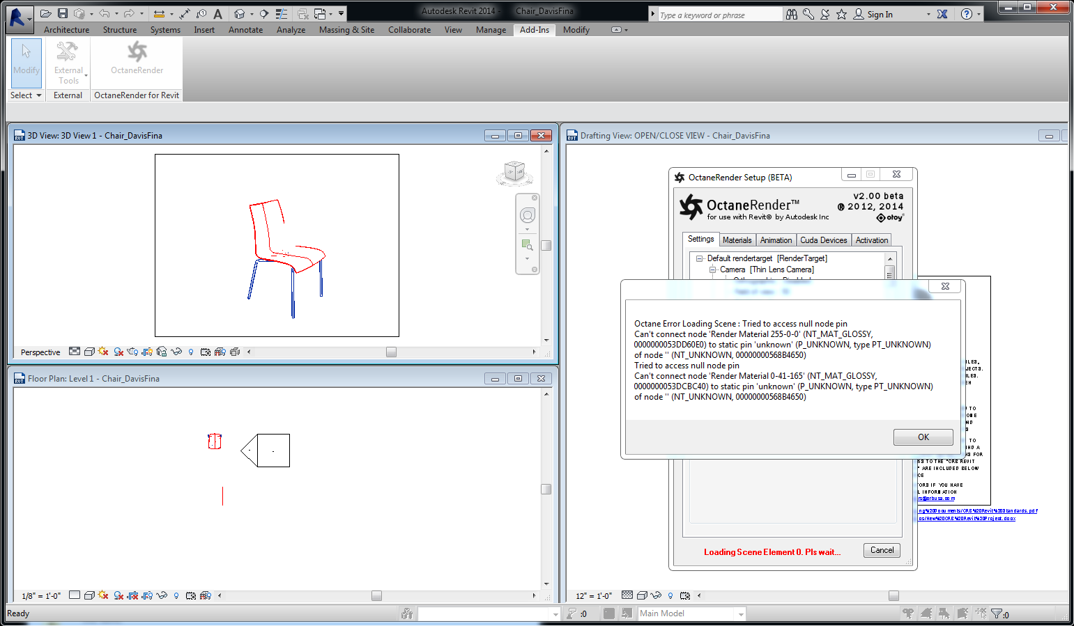Screen dimensions: 1074x626
Task: Click the Perspective label in 3D View
Action: (x=40, y=352)
